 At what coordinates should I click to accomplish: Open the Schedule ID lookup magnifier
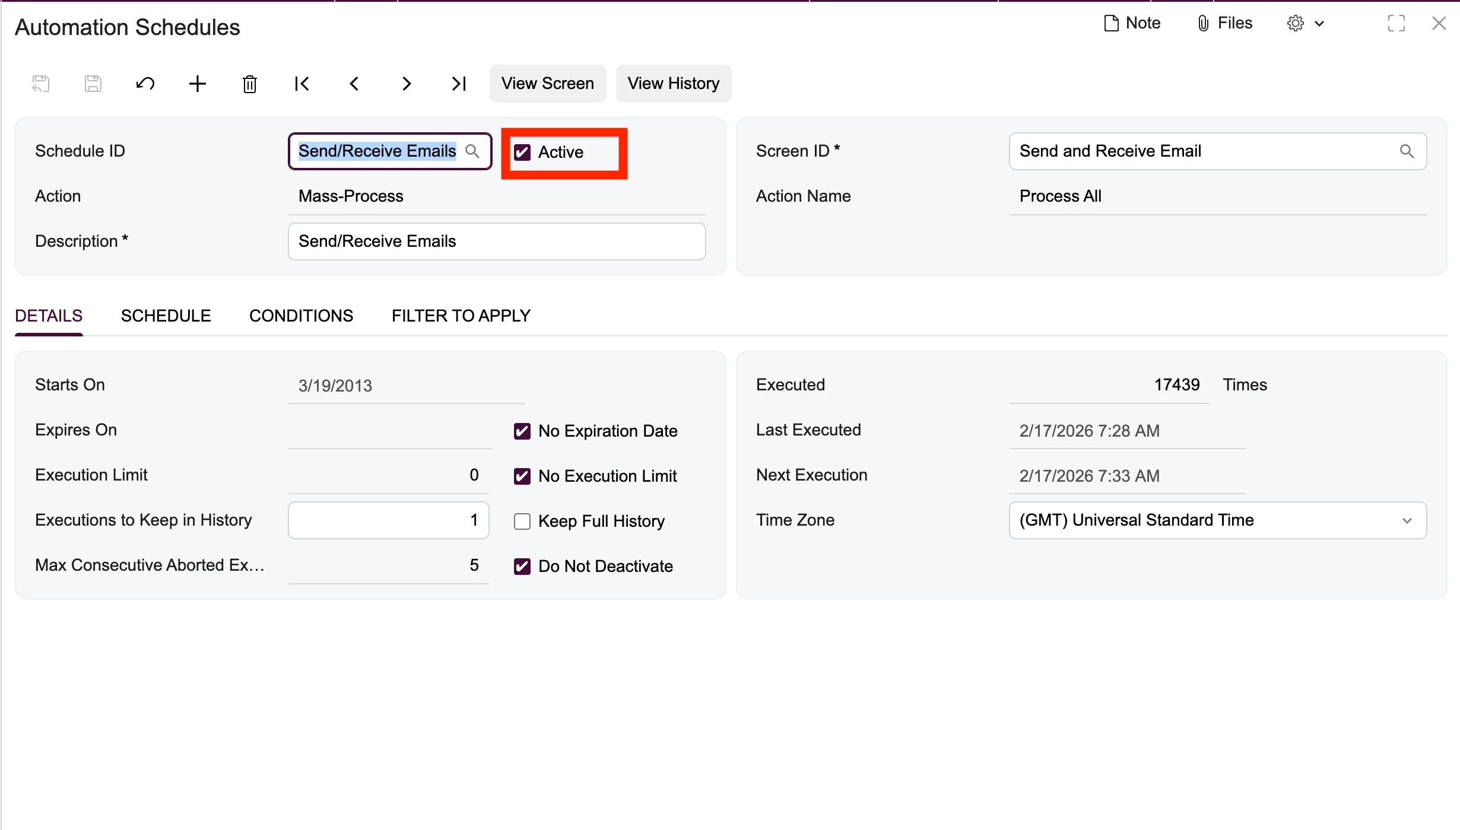pos(472,151)
